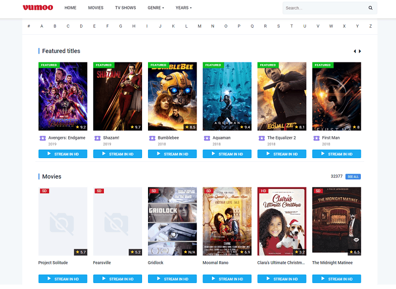Screen dimensions: 396x289
Task: Filter titles by letter G
Action: point(121,26)
